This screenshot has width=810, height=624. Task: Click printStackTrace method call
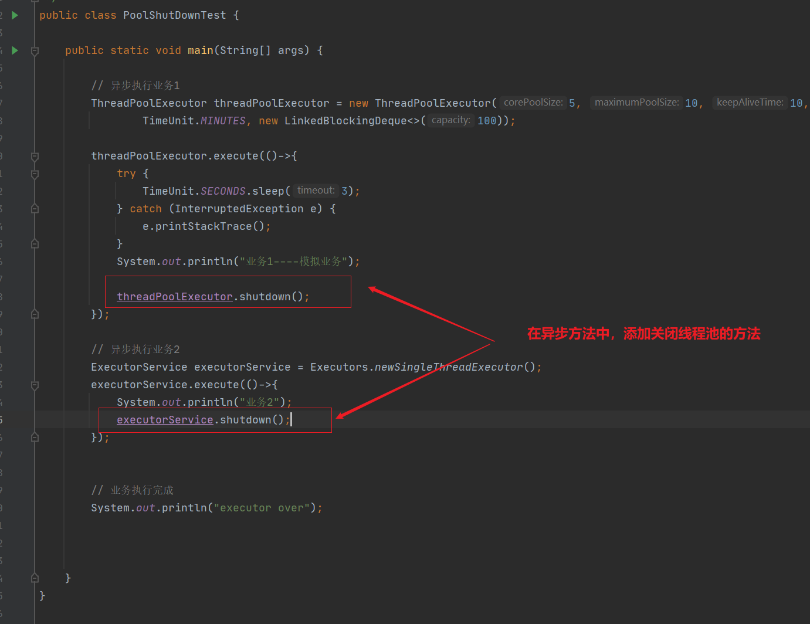(204, 226)
